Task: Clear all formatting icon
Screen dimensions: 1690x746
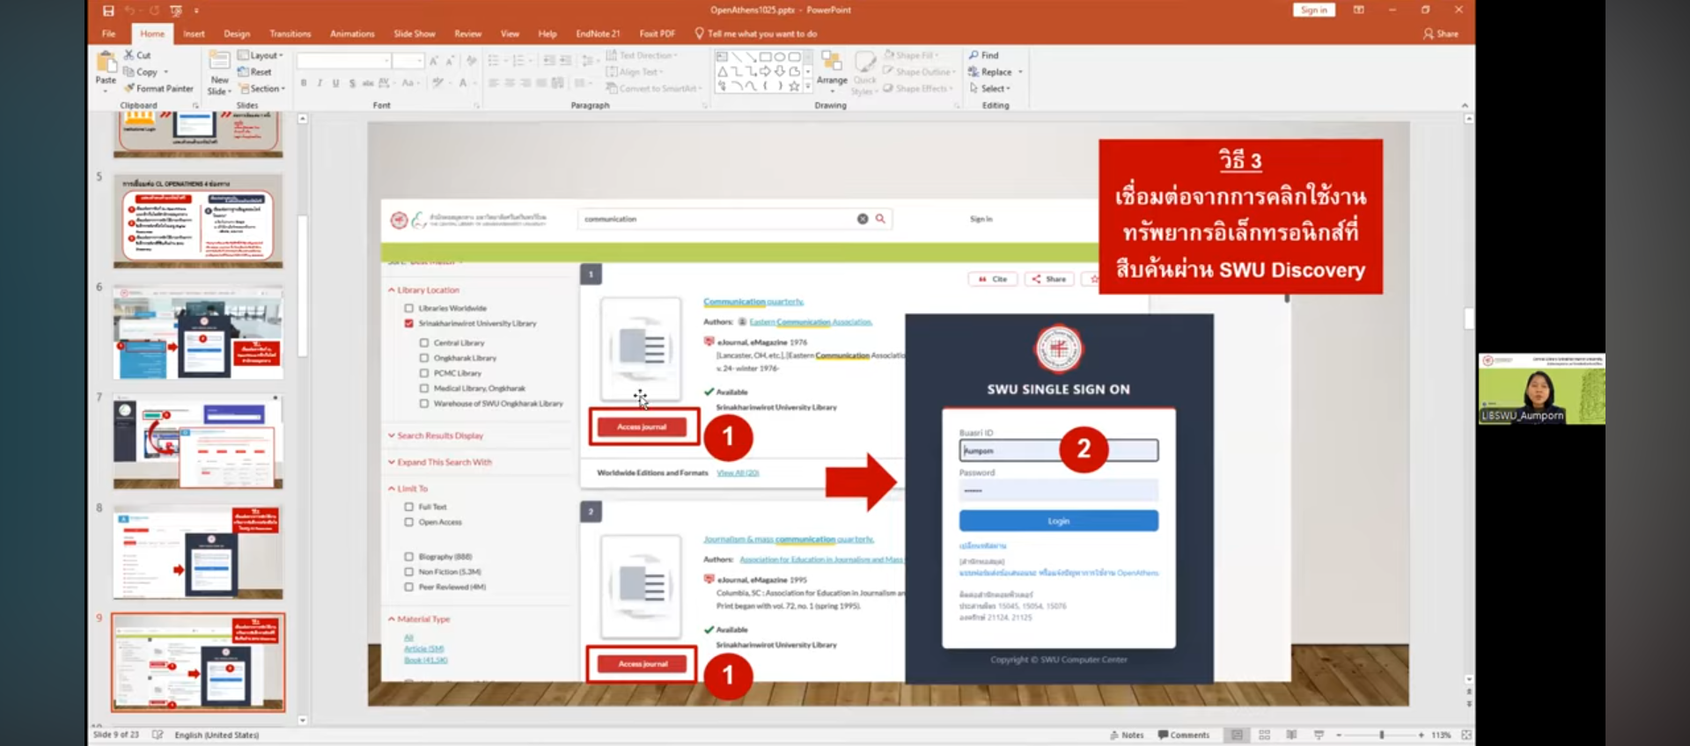Action: 472,61
